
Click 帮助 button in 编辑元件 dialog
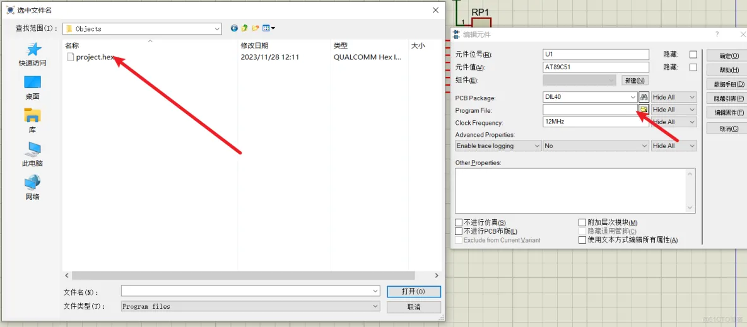(729, 70)
